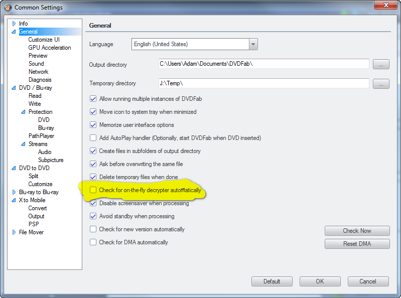Toggle Move icon to system tray when minimized
The height and width of the screenshot is (298, 401).
[x=93, y=112]
